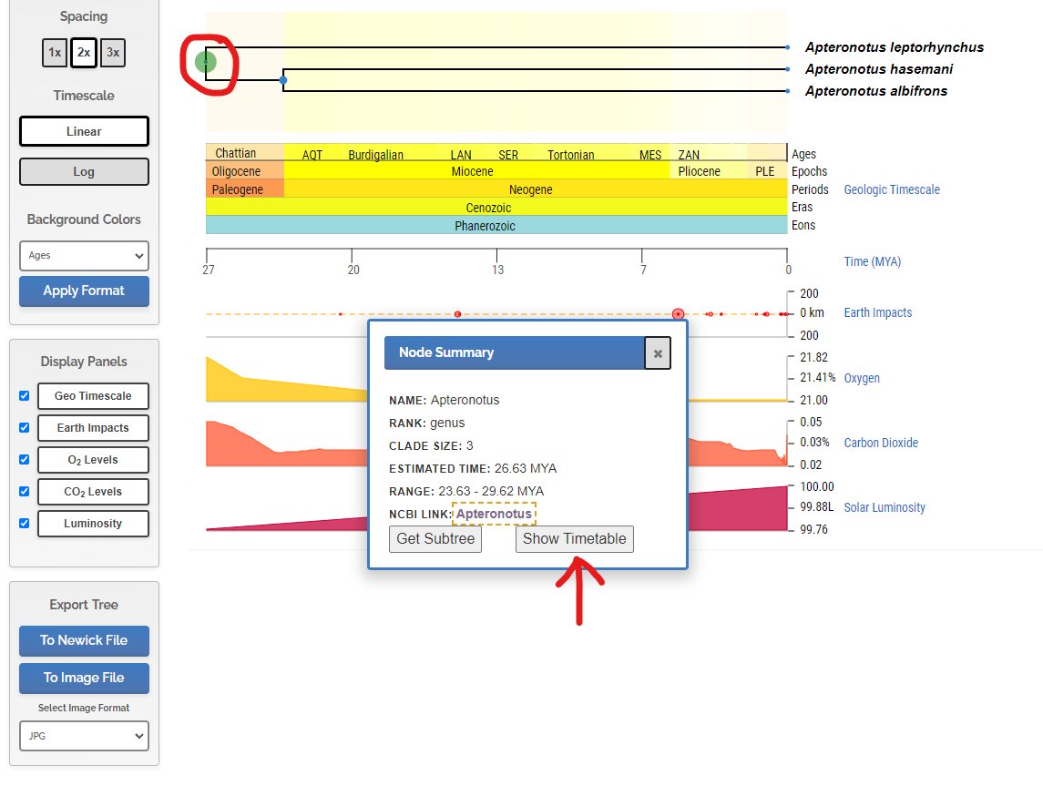Click the Get Subtree button
This screenshot has width=1043, height=786.
435,539
